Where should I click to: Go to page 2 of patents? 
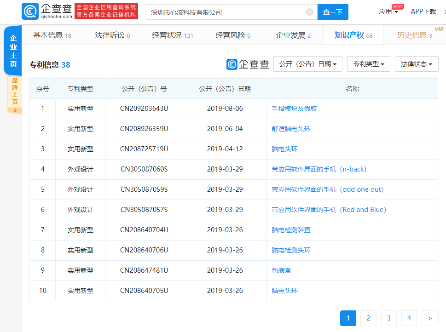(368, 318)
